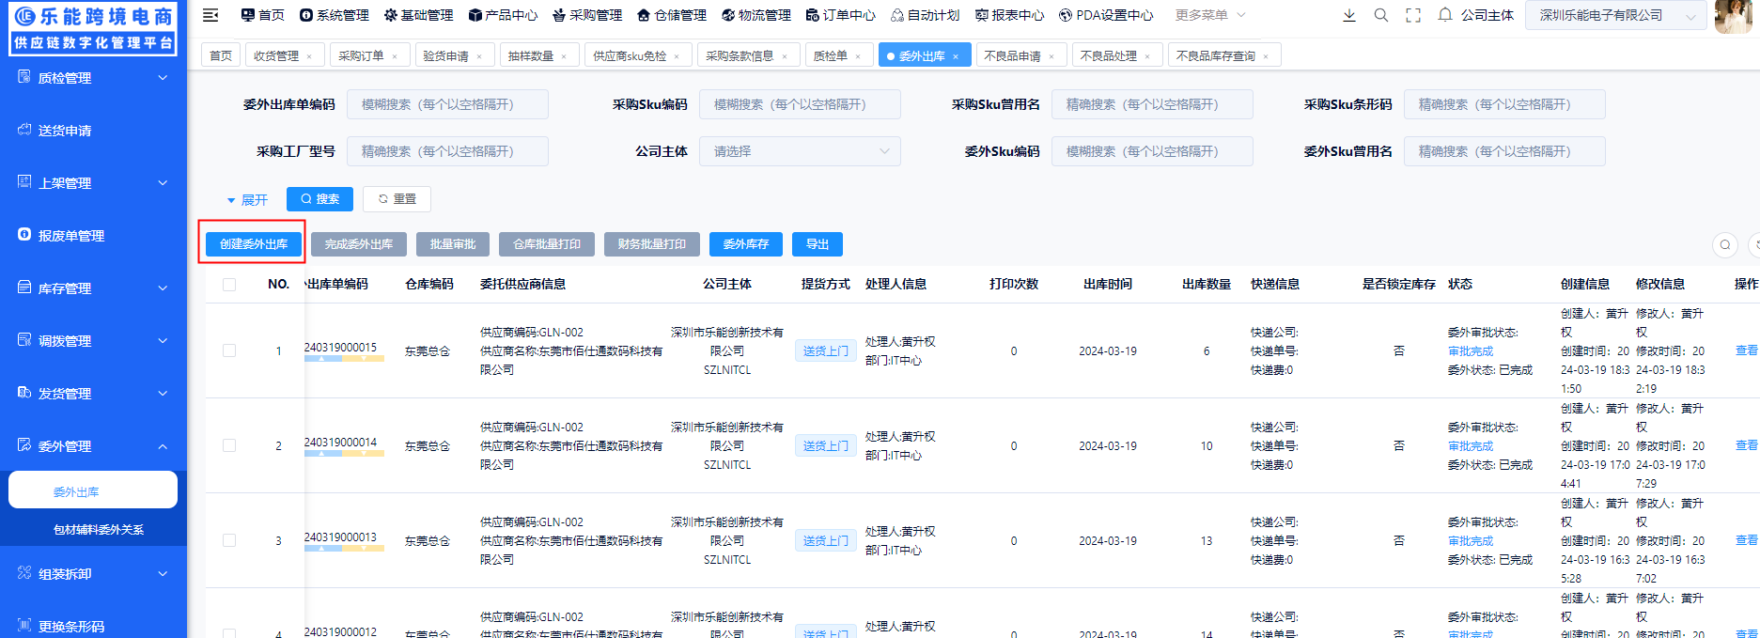1760x638 pixels.
Task: Open the 公司主体 请选择 dropdown
Action: tap(800, 151)
